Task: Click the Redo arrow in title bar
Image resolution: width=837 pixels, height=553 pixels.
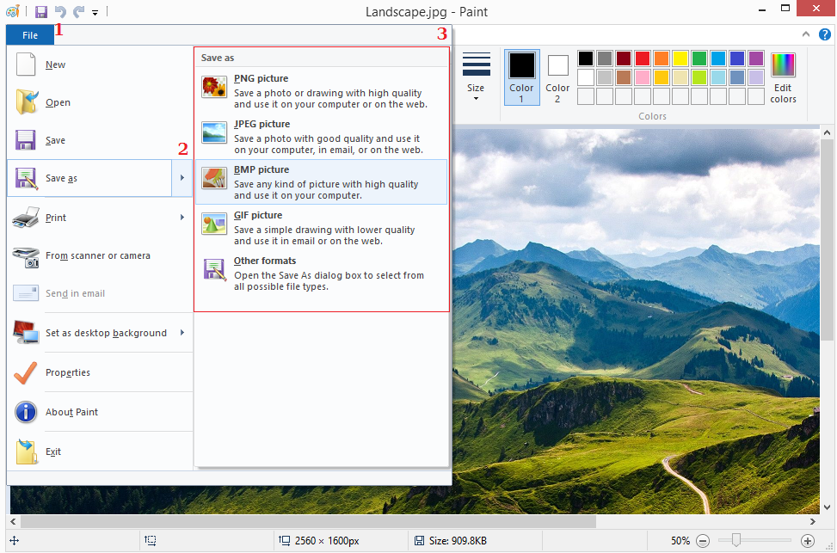Action: tap(78, 11)
